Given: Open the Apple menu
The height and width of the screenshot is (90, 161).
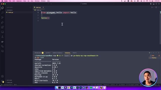Looking at the screenshot, I should (2, 1).
